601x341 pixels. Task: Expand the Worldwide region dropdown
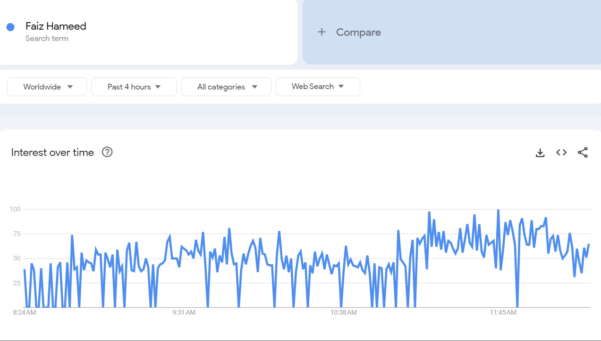coord(47,87)
